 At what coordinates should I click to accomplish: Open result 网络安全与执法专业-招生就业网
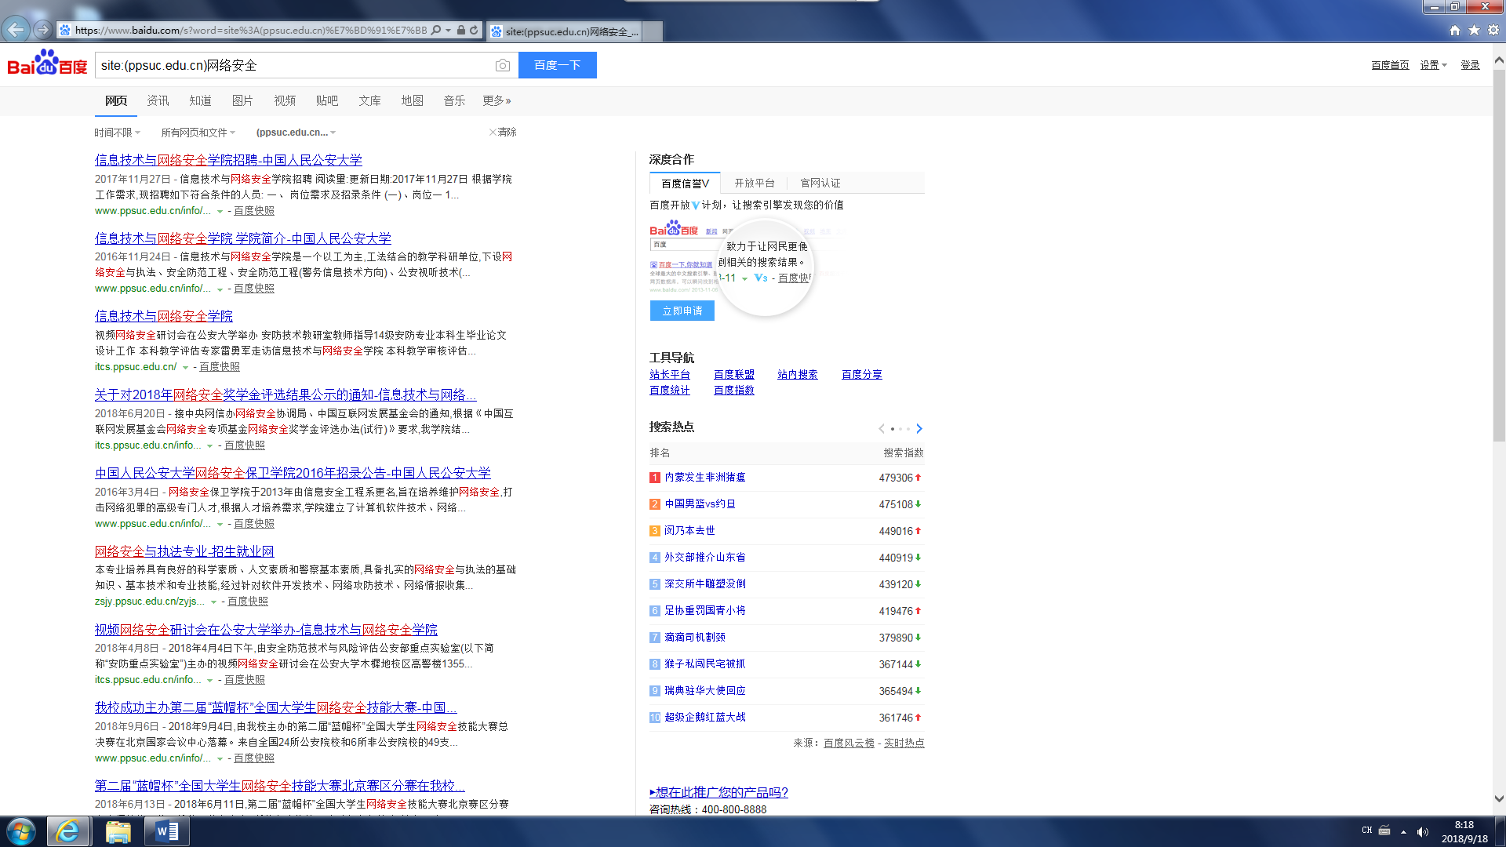tap(184, 551)
